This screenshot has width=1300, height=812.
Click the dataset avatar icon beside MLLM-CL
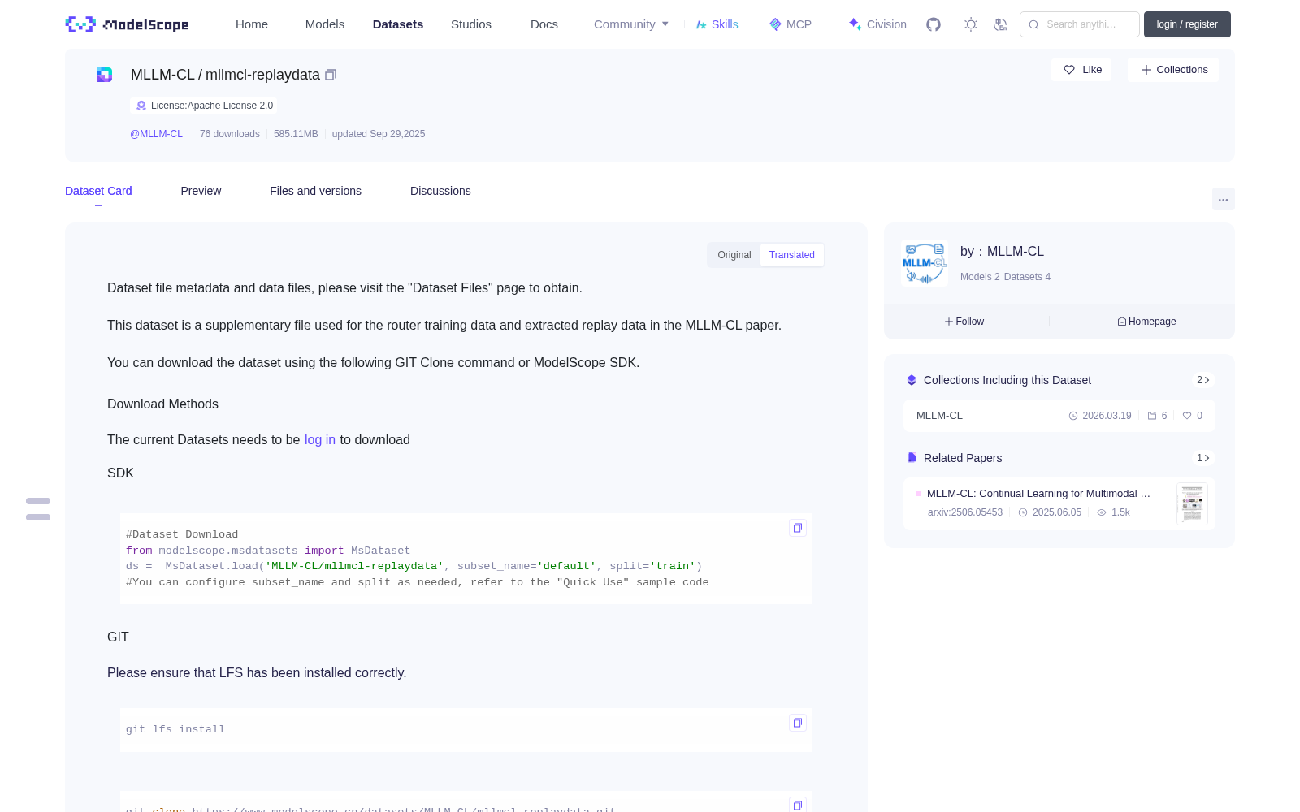pos(105,75)
